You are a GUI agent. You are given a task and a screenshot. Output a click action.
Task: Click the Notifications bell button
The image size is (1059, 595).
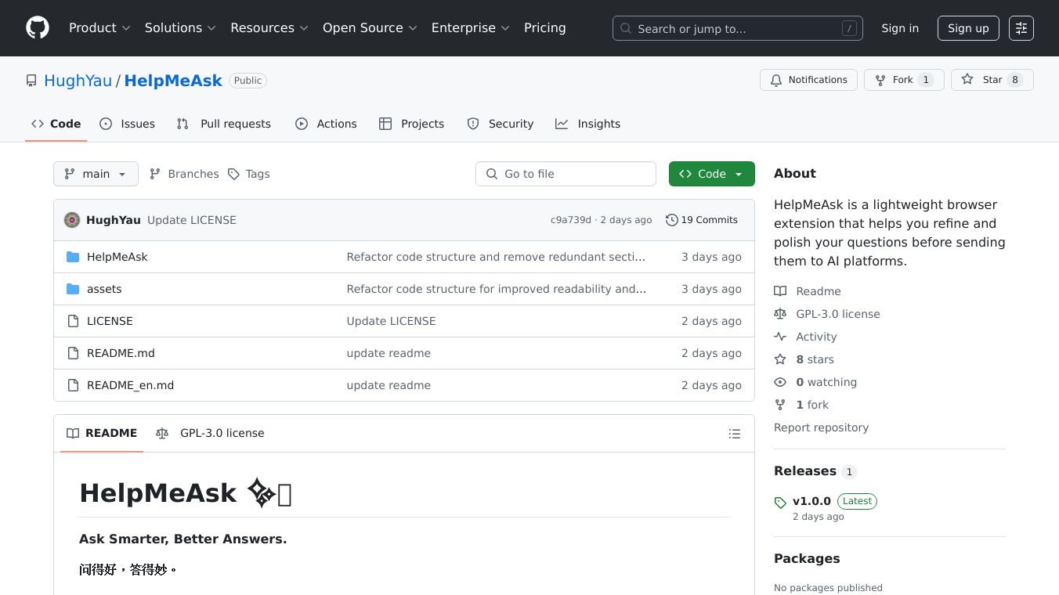808,80
